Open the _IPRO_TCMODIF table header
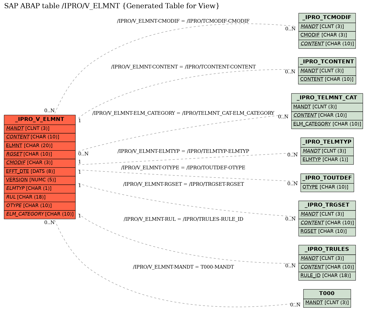The width and height of the screenshot is (367, 310). pos(327,18)
